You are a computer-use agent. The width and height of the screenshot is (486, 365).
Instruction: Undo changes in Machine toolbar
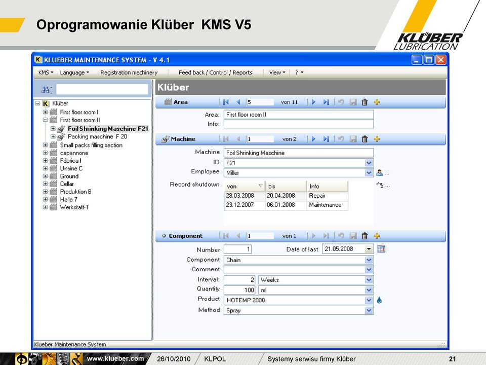coord(341,139)
